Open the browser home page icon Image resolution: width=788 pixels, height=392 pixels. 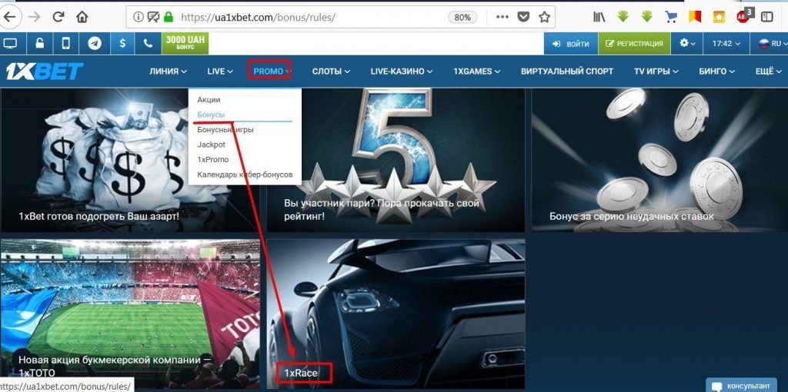(x=82, y=17)
